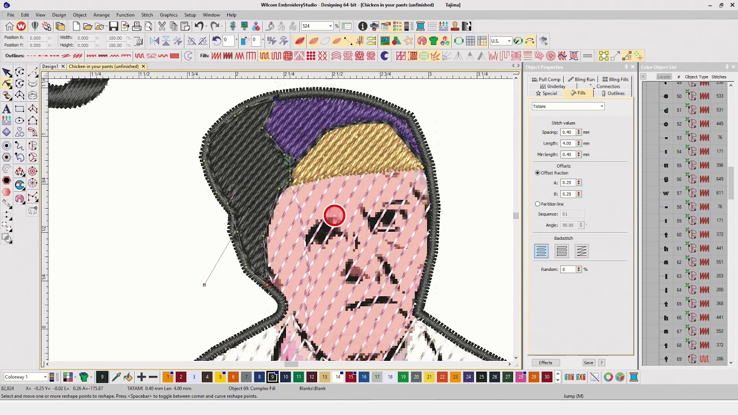Open the Colorway 1 dropdown
Viewport: 738px width, 415px height.
tap(44, 377)
